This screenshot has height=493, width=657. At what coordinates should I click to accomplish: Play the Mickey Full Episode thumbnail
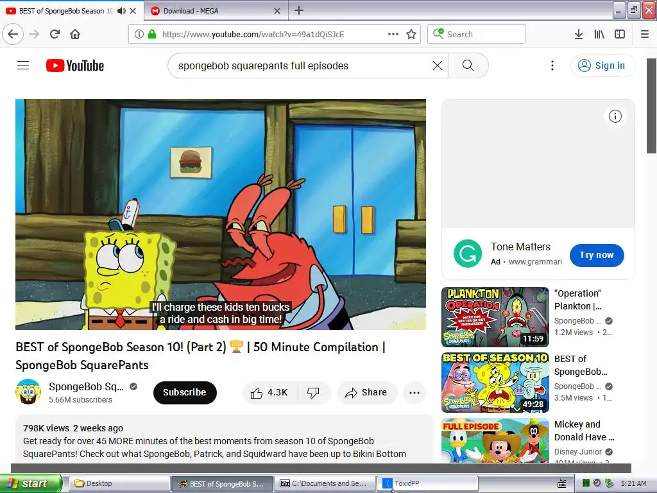pyautogui.click(x=495, y=440)
